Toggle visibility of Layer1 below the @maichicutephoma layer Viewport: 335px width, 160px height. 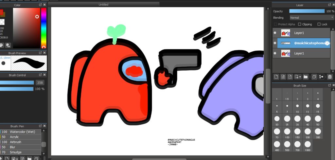tap(275, 53)
